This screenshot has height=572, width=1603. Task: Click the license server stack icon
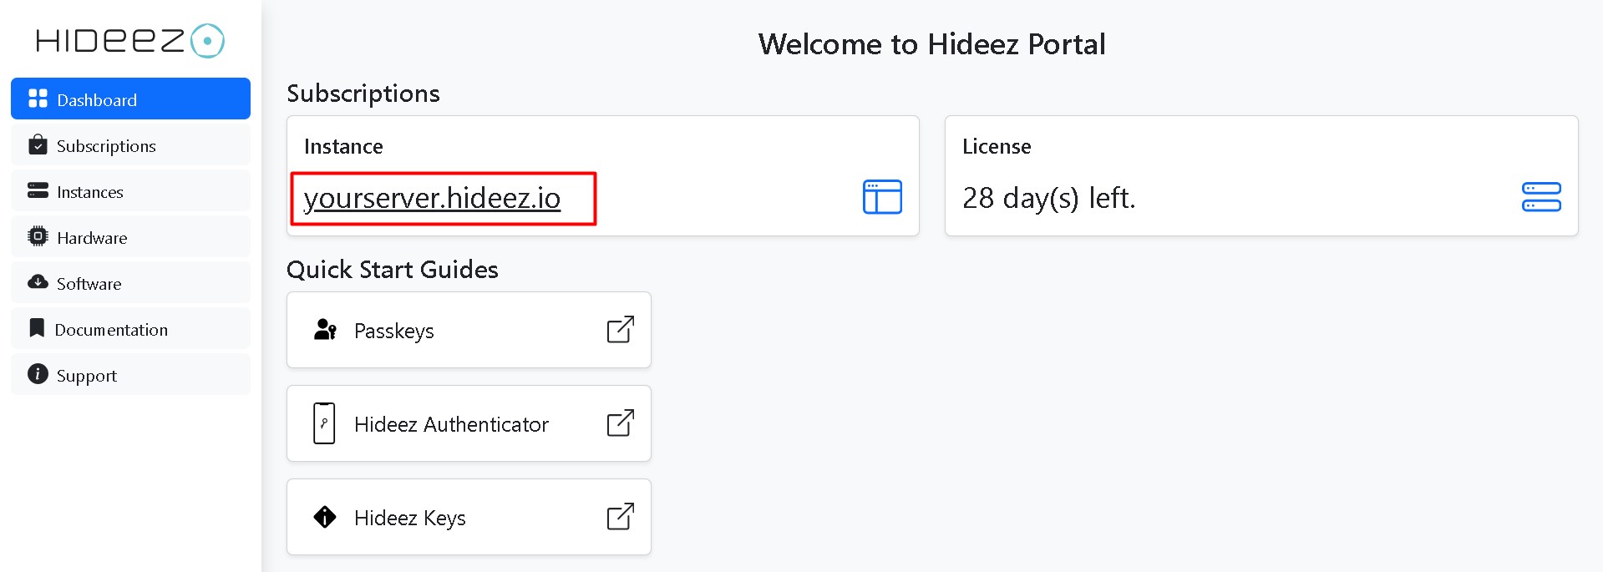point(1541,197)
